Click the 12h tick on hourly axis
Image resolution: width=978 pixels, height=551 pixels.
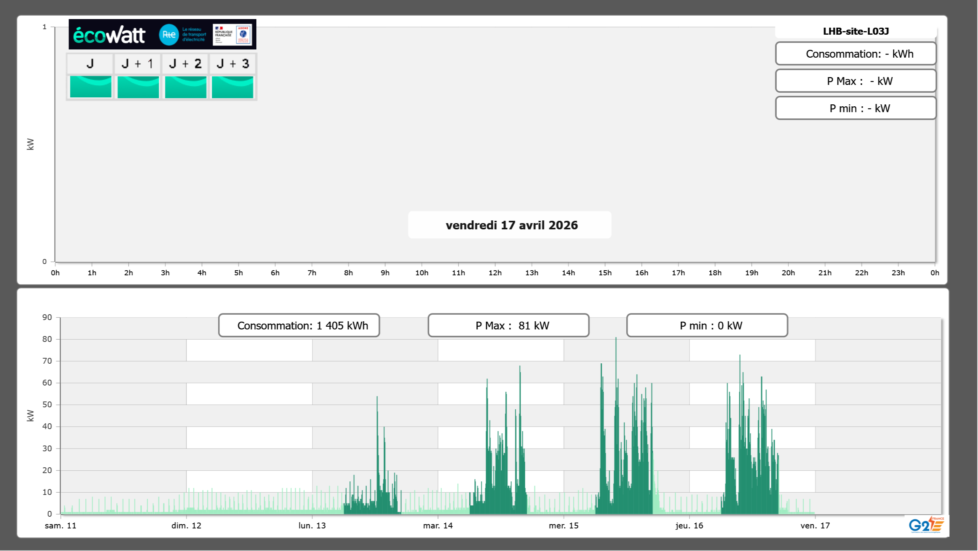[x=495, y=273]
